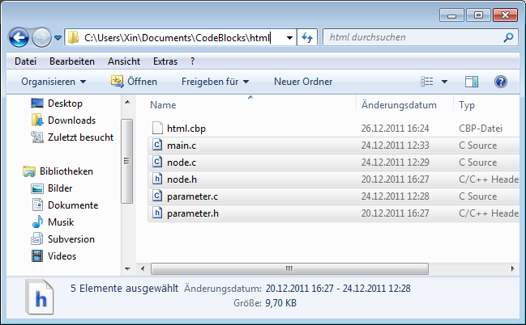Open the help question mark icon
Viewport: 526px width, 325px height.
click(500, 82)
